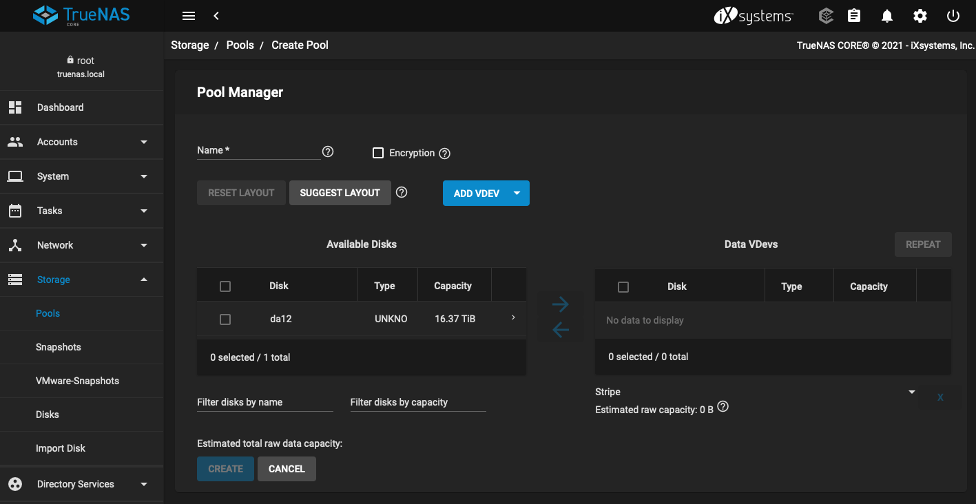Click the UNKNO type cell
Image resolution: width=976 pixels, height=504 pixels.
(391, 319)
